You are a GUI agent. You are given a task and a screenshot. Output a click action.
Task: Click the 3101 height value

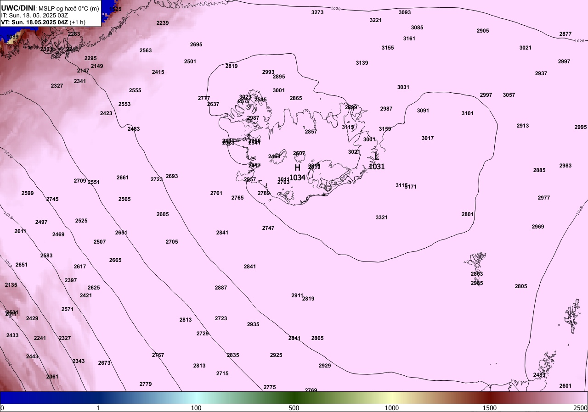click(468, 113)
